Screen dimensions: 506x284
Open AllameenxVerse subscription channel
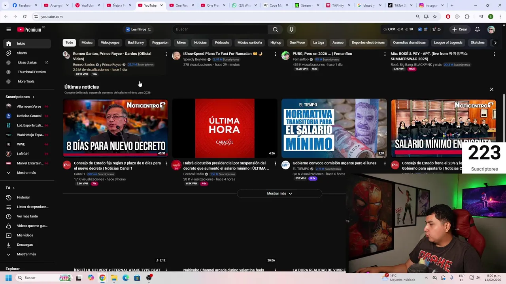pos(26,106)
